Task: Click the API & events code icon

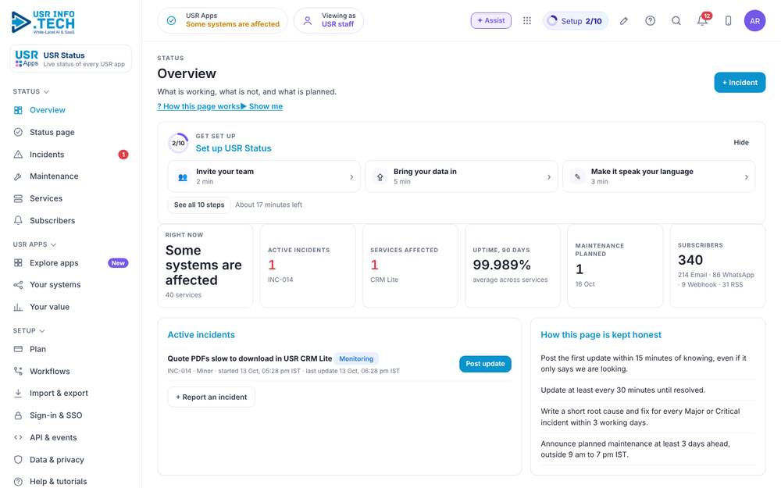Action: [x=18, y=437]
